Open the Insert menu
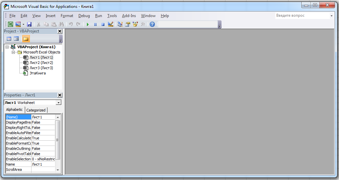This screenshot has width=339, height=180. tap(51, 15)
